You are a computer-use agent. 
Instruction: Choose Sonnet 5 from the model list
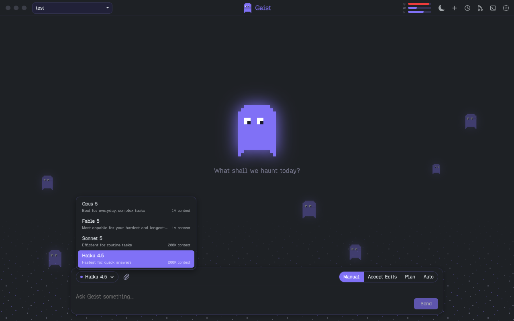(x=136, y=242)
